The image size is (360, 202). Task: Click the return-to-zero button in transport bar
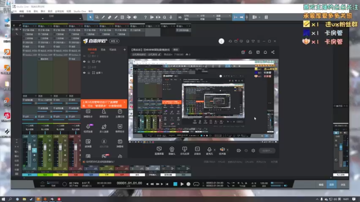[x=167, y=184]
